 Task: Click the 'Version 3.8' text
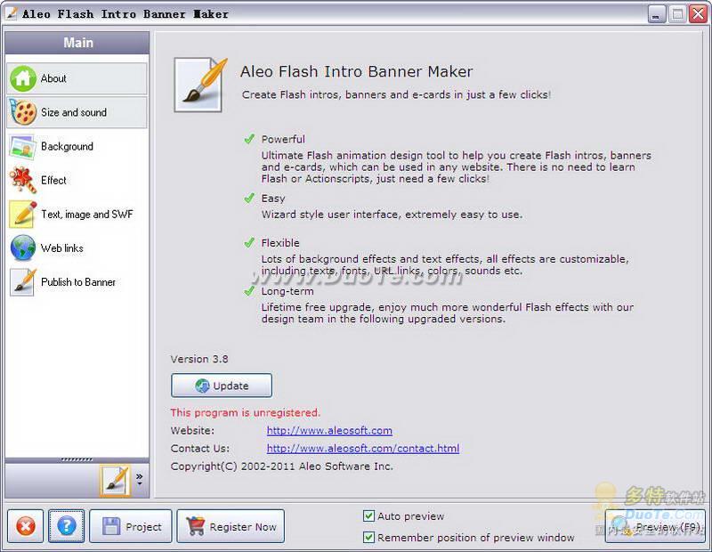coord(199,359)
